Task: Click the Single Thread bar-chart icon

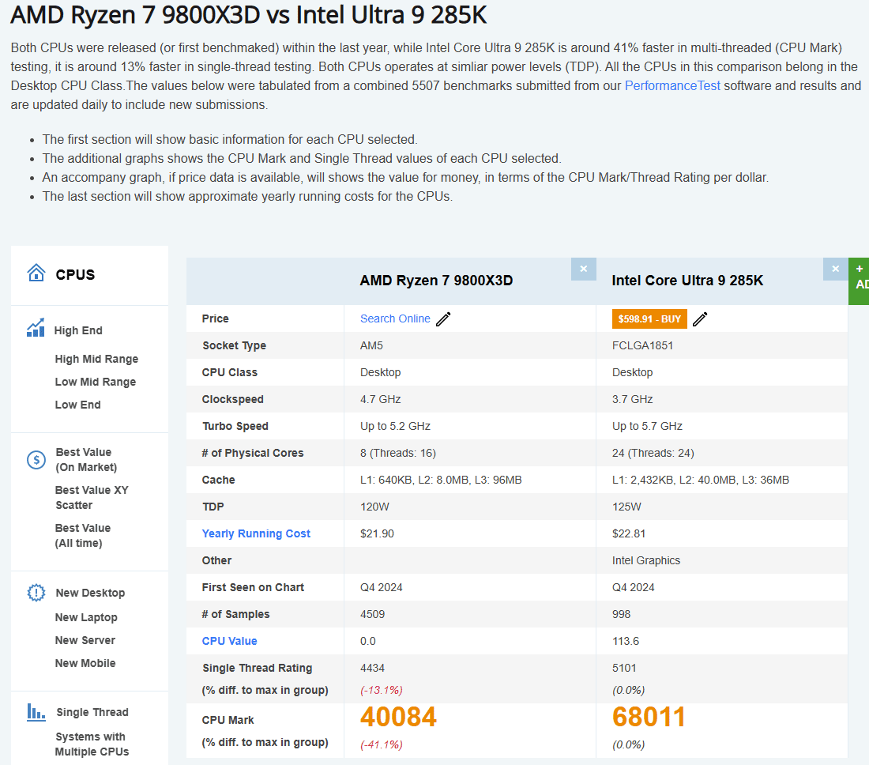Action: tap(36, 712)
